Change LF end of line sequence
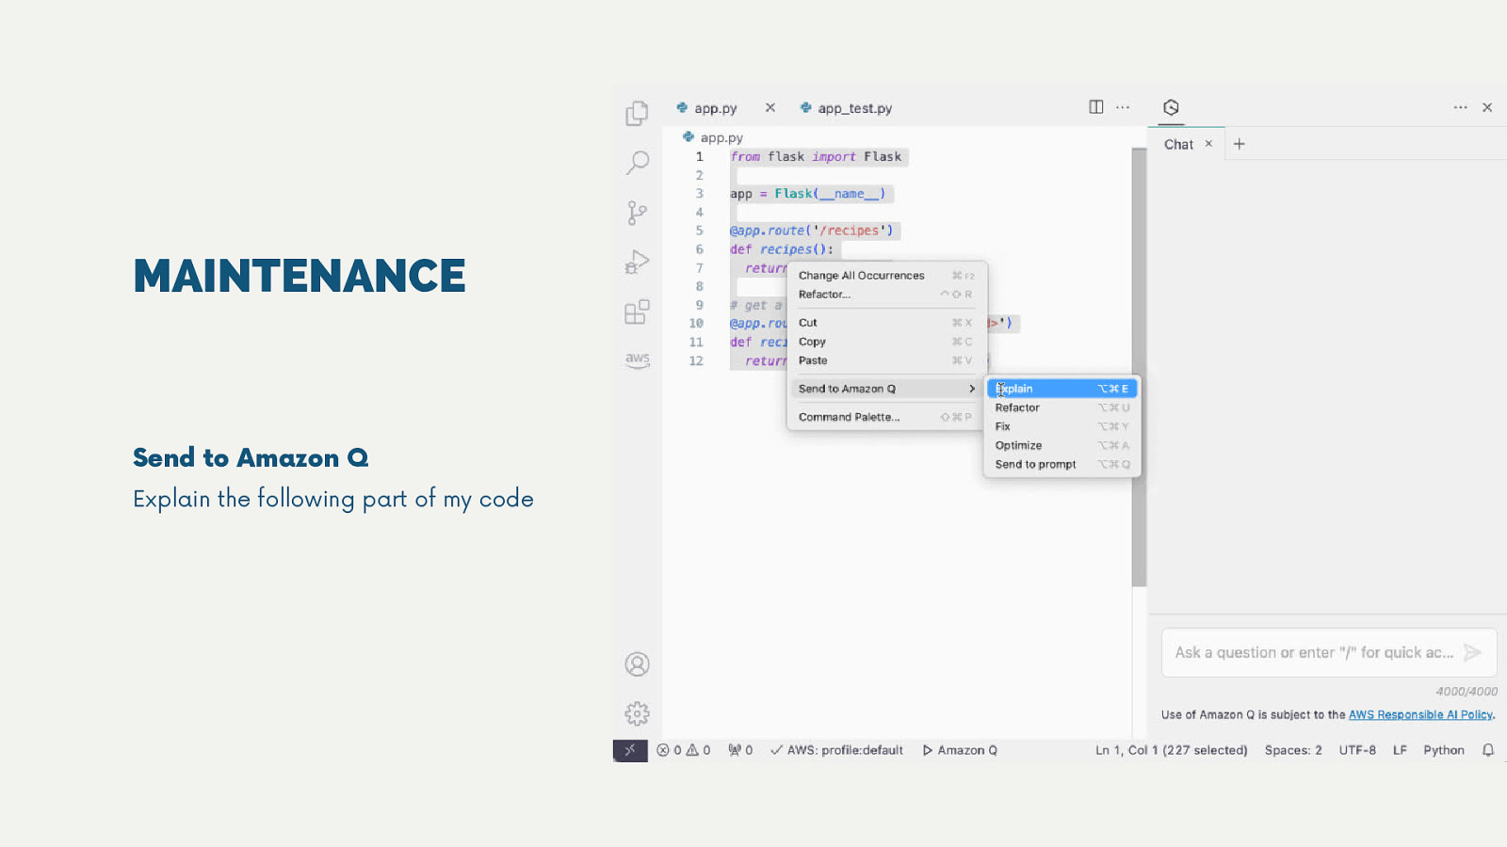Image resolution: width=1507 pixels, height=847 pixels. click(1400, 750)
